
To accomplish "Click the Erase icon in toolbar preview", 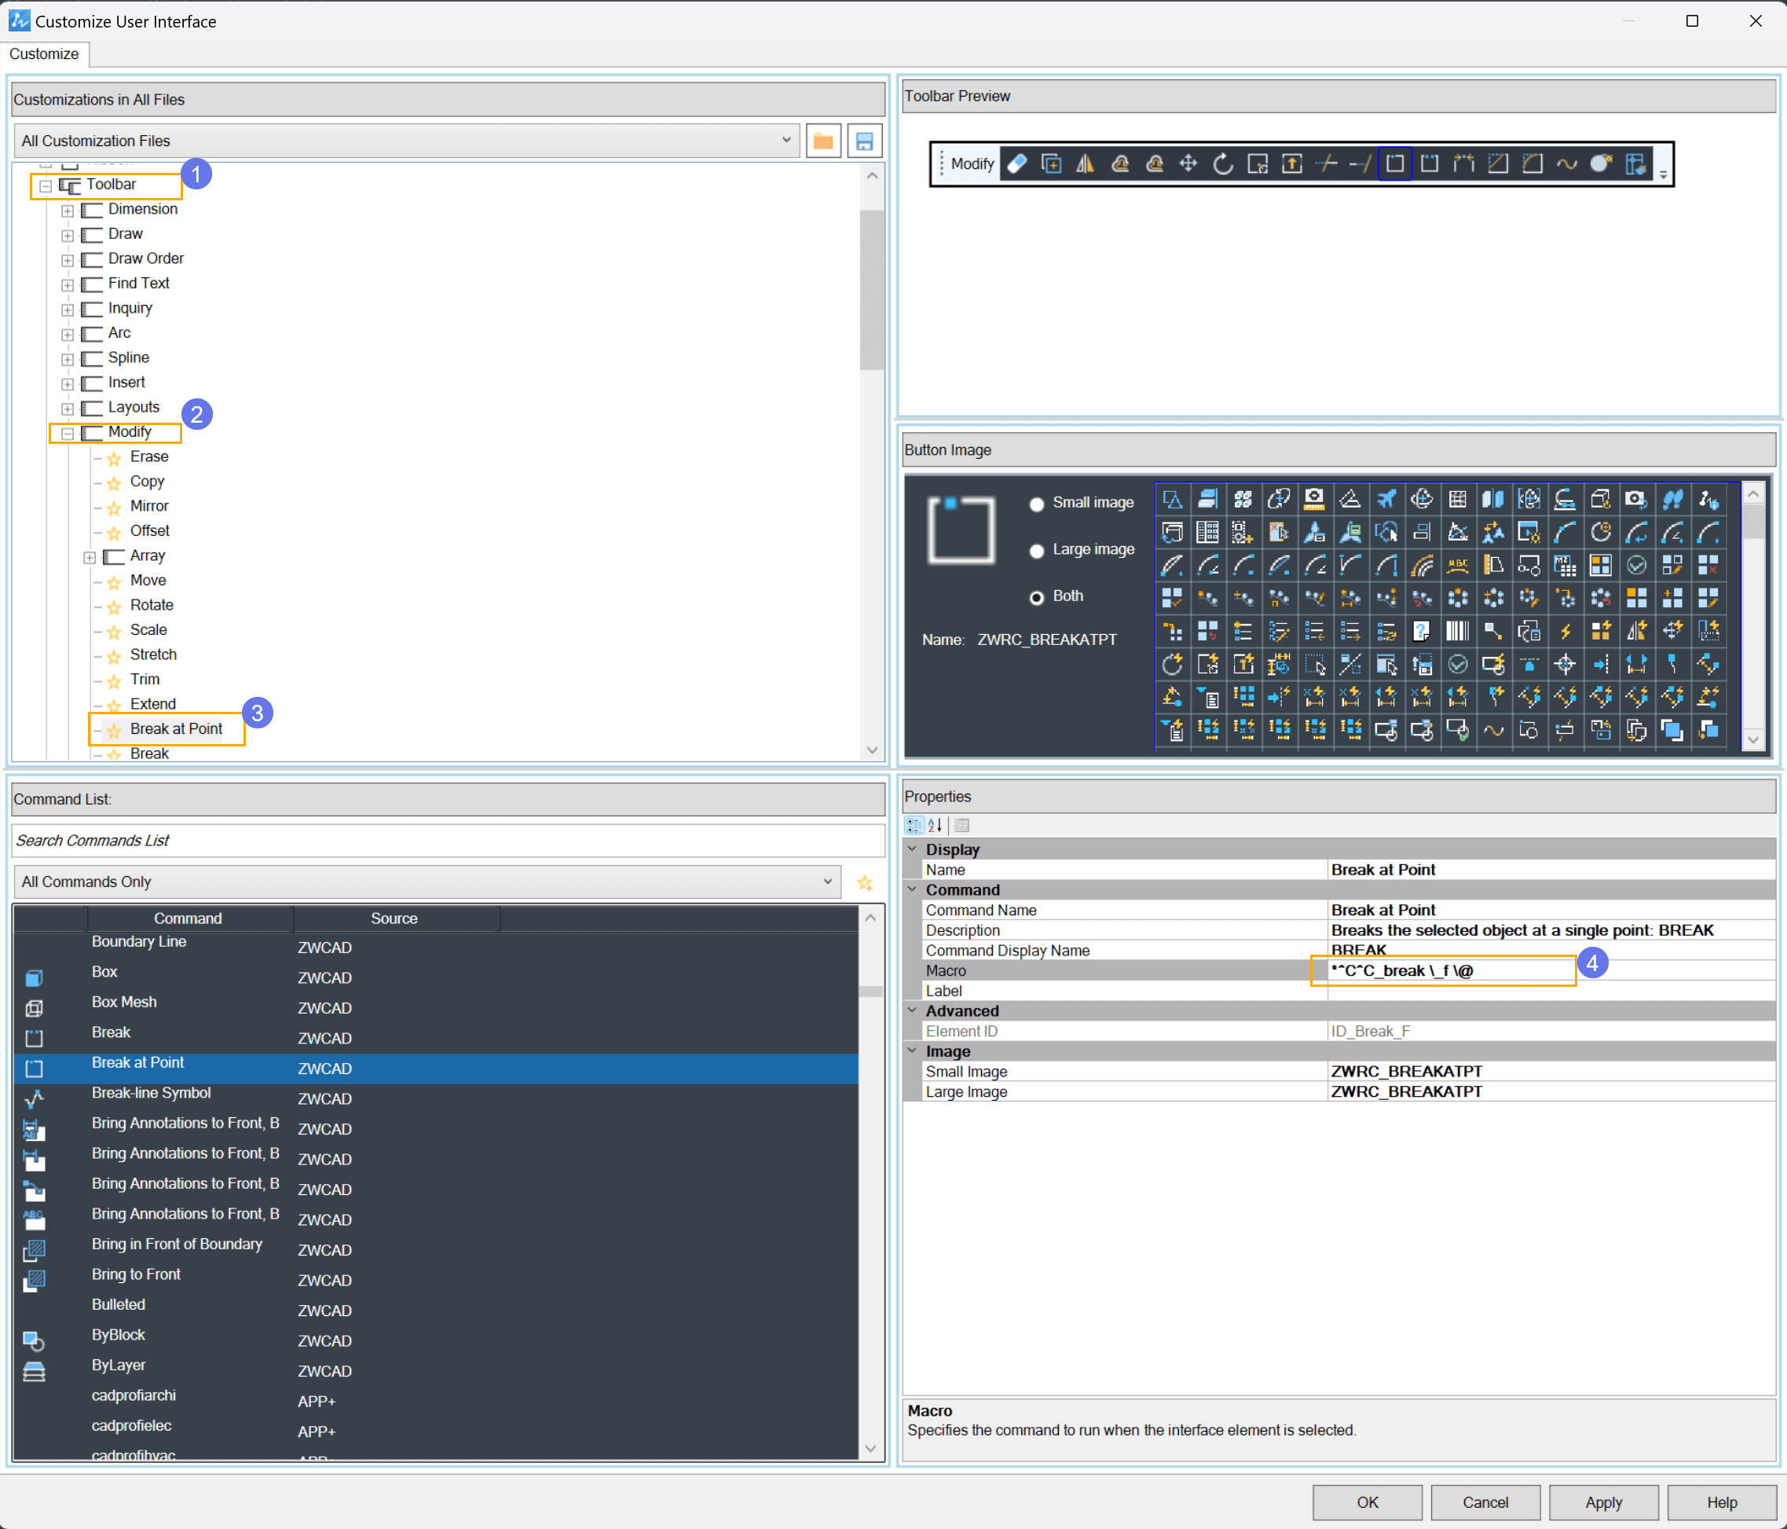I will (x=1017, y=164).
